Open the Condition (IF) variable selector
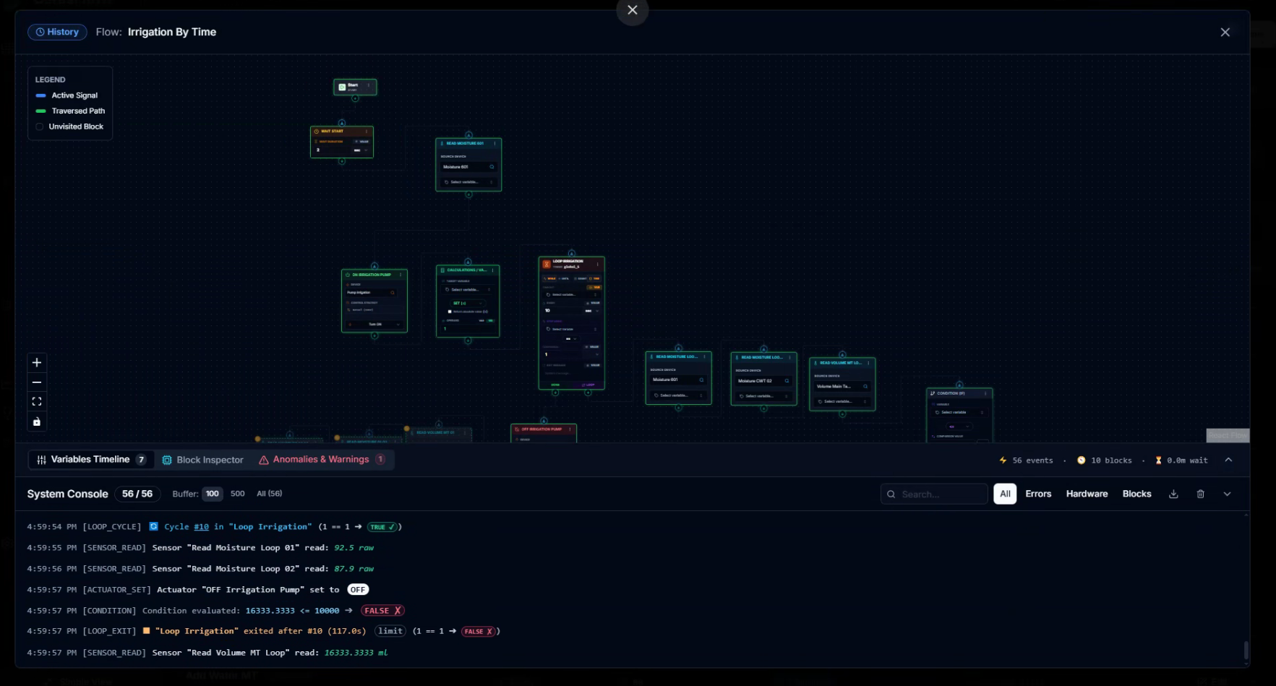The width and height of the screenshot is (1276, 686). tap(959, 412)
